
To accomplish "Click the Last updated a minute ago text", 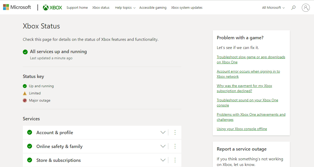I will (x=51, y=58).
